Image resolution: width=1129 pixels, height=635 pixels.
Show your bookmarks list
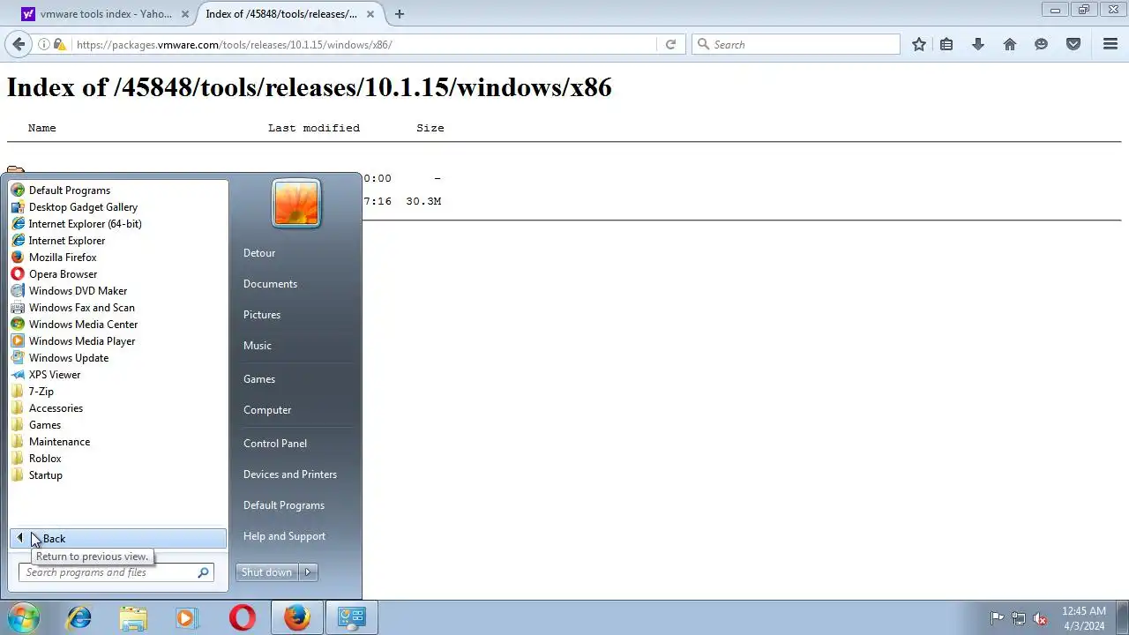click(946, 44)
